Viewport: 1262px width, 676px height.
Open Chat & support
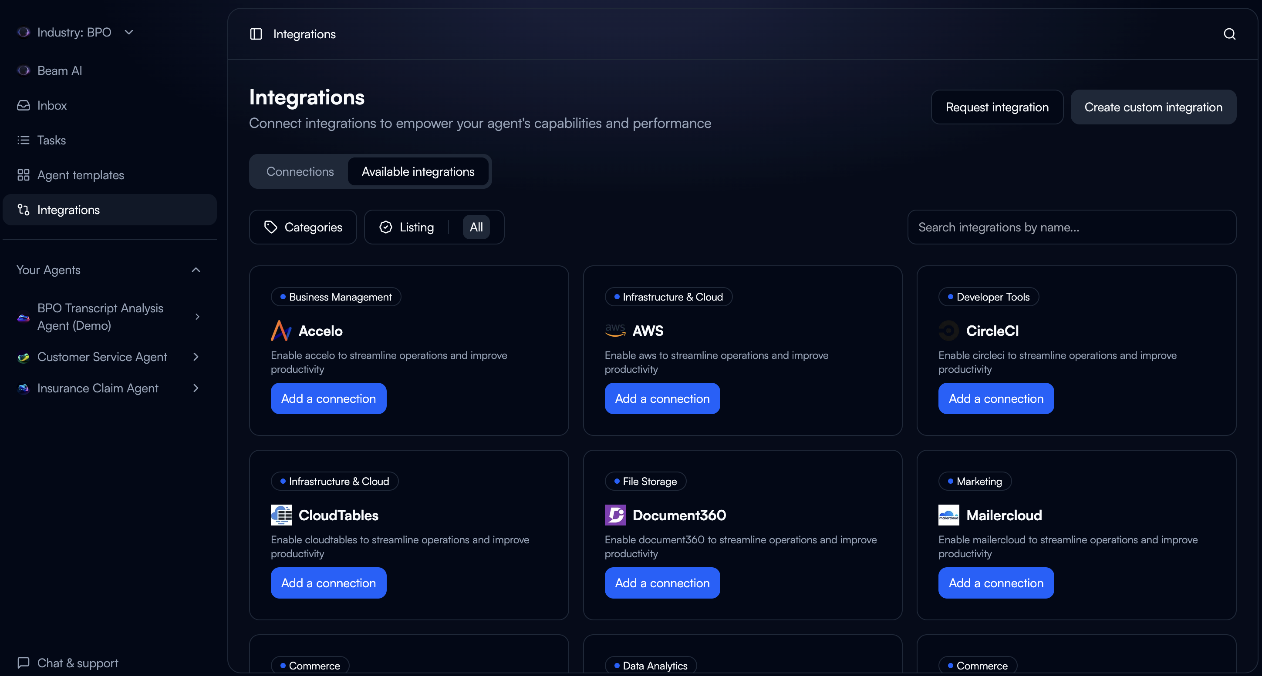pos(78,662)
